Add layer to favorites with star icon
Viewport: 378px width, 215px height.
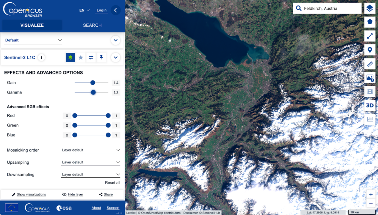[x=81, y=57]
